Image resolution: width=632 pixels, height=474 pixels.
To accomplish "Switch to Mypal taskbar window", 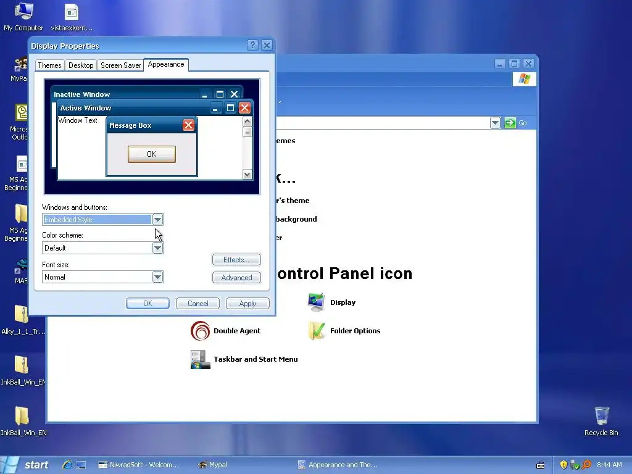I will point(212,465).
